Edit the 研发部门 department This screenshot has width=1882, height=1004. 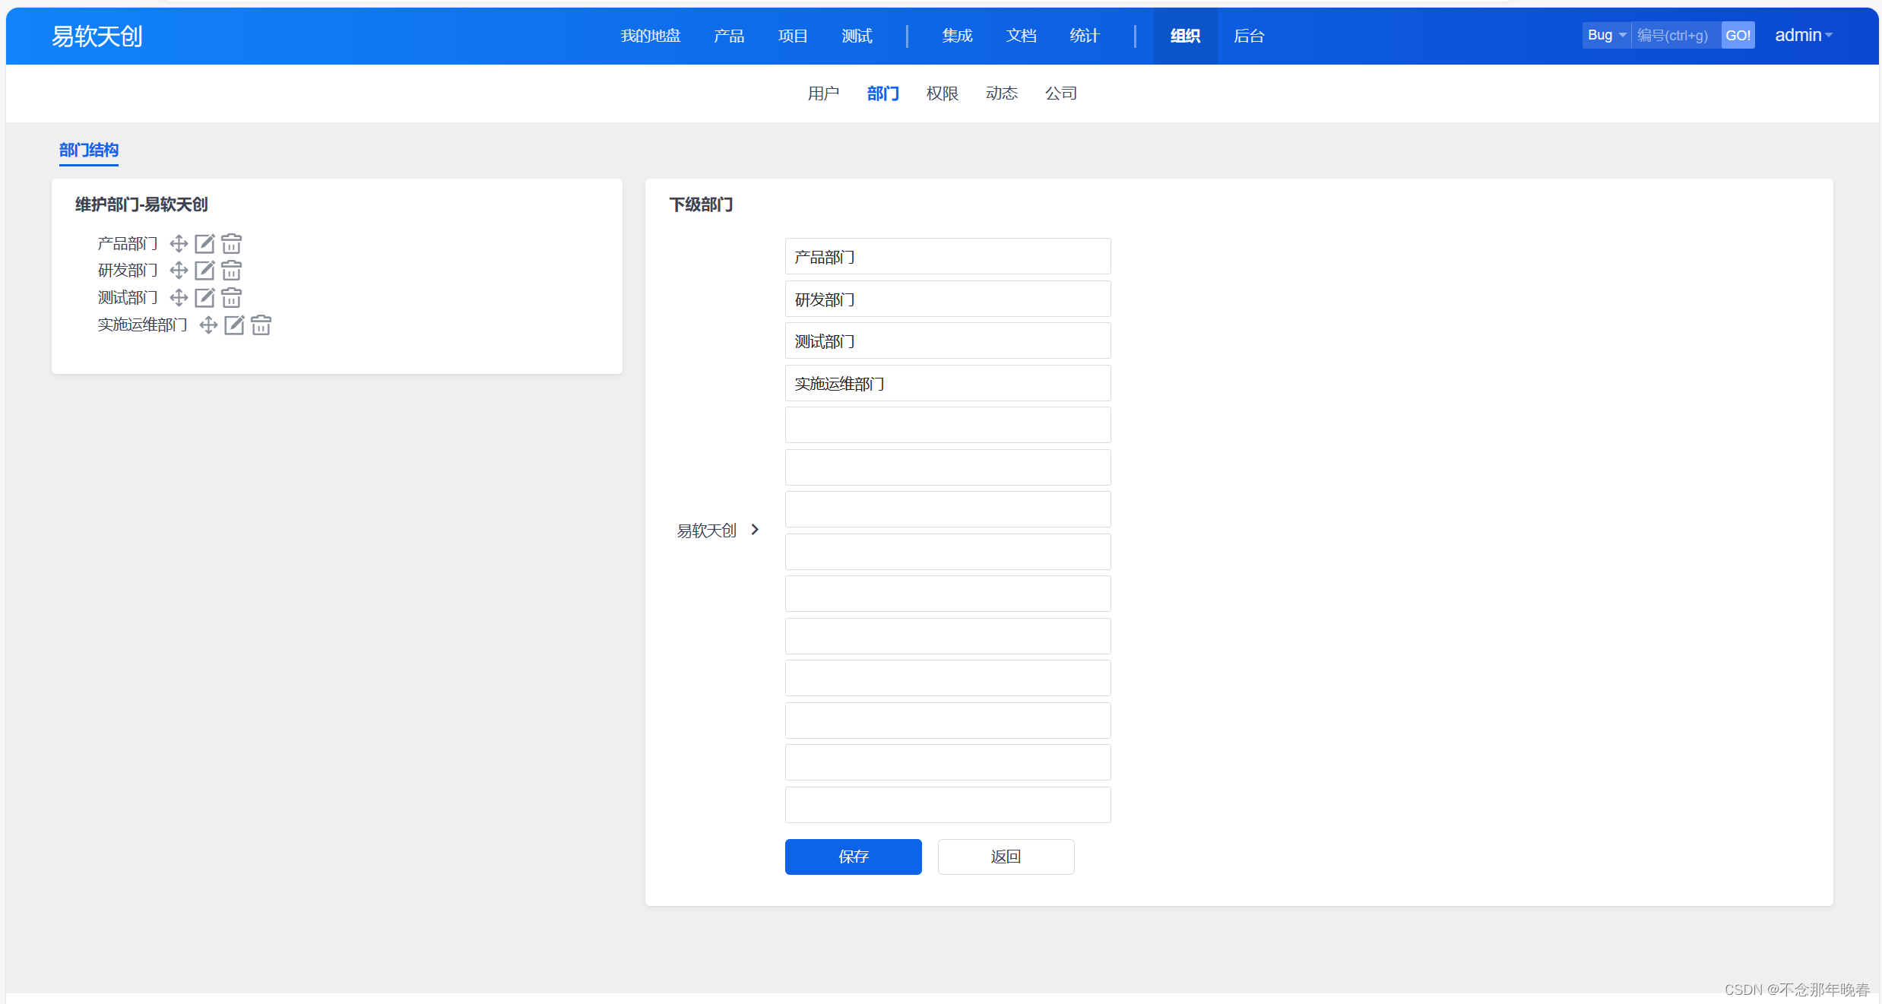click(204, 271)
